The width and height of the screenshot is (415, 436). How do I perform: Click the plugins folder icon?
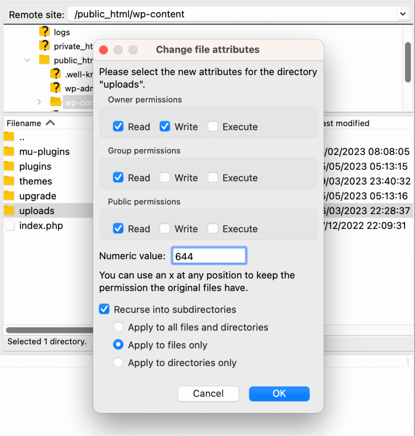pos(9,166)
